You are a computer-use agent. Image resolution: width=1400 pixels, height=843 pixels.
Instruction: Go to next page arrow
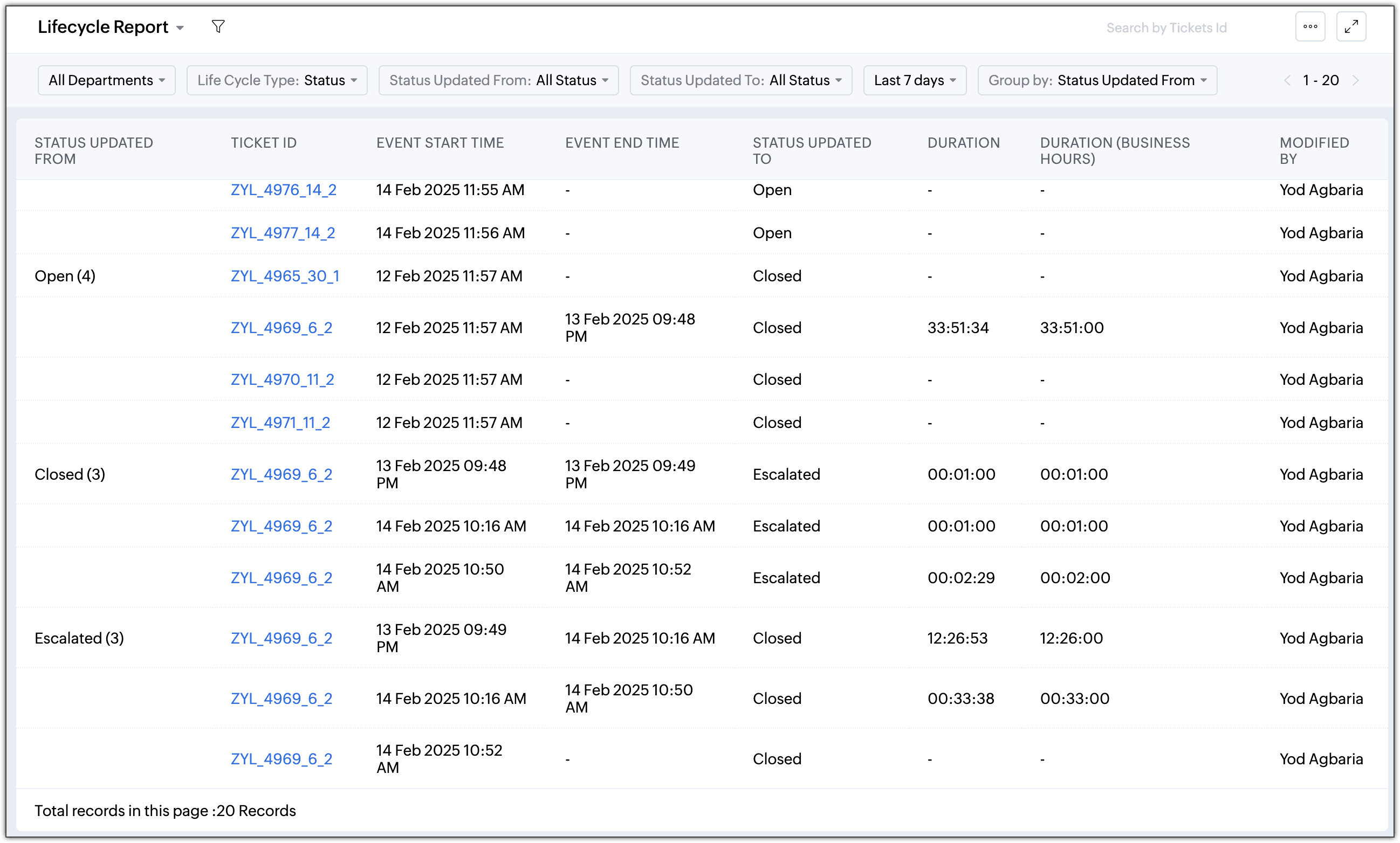(1356, 81)
